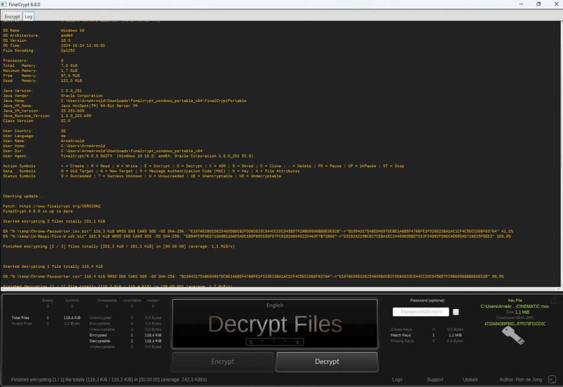This screenshot has width=563, height=387.
Task: Select the Log tab
Action: click(29, 16)
